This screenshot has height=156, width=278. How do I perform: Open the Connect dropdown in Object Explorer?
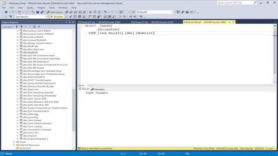(8, 27)
